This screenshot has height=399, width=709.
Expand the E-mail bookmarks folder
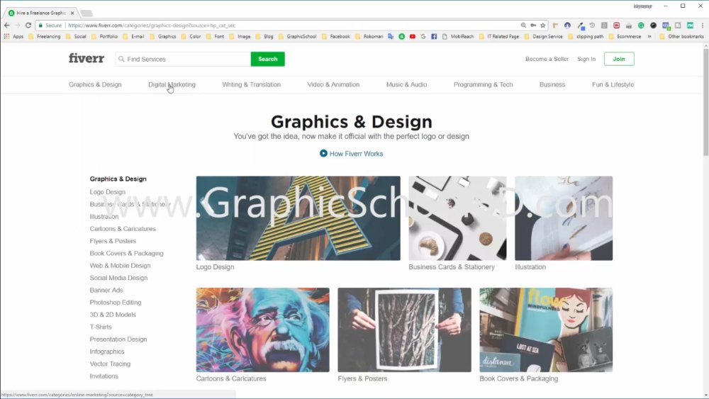pyautogui.click(x=133, y=36)
